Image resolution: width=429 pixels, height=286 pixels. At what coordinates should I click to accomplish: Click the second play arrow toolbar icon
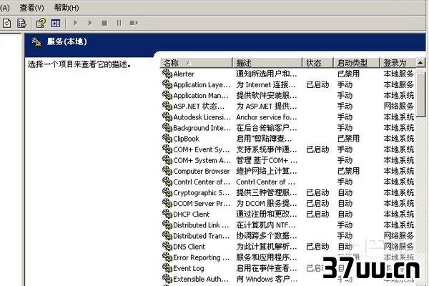click(x=90, y=23)
